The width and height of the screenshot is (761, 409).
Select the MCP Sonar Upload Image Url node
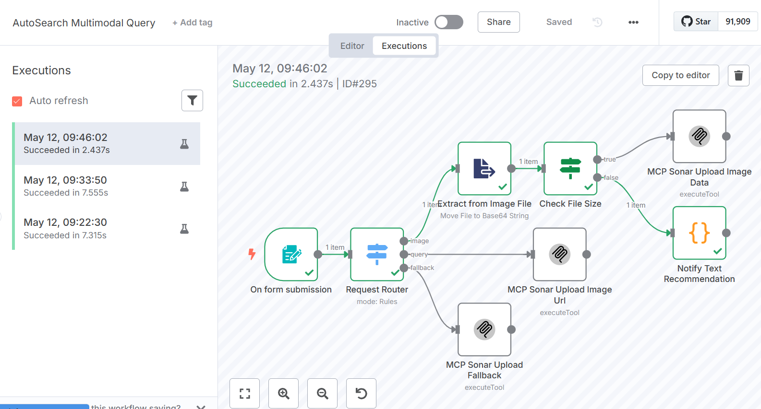[x=560, y=254]
